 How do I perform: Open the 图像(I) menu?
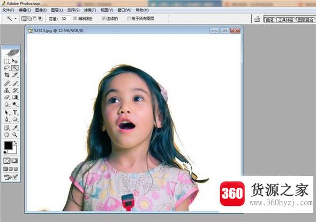41,10
